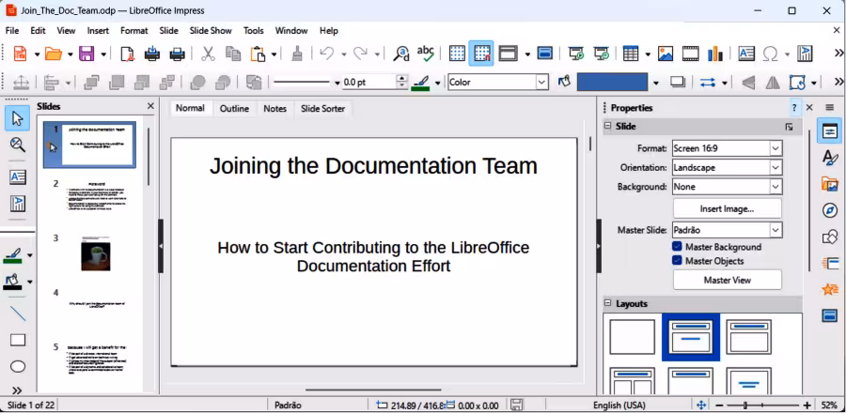
Task: Open the Format menu
Action: pyautogui.click(x=133, y=31)
